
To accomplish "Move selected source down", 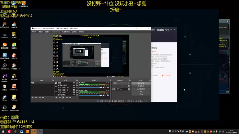I will pos(70,98).
